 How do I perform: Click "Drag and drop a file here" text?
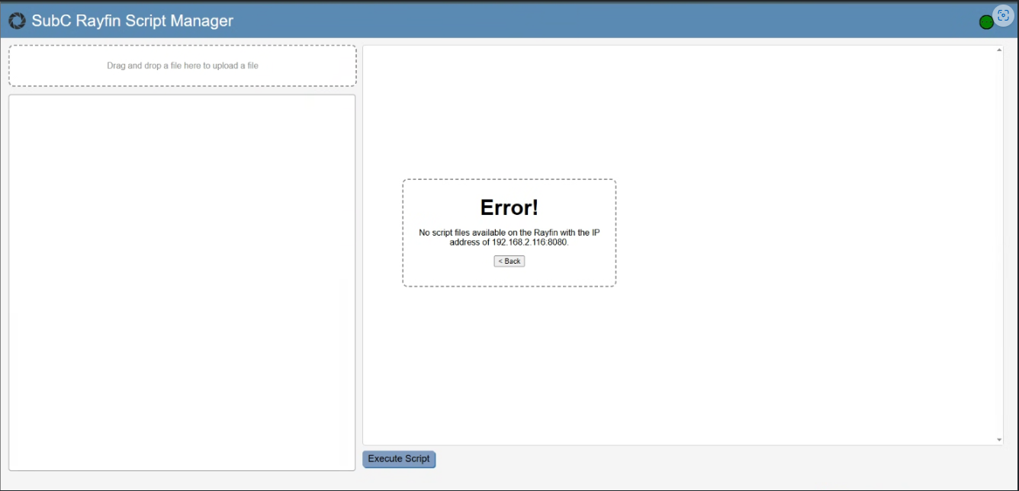tap(182, 66)
